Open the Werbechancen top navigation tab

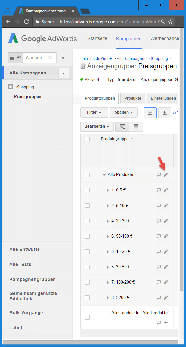tap(164, 38)
